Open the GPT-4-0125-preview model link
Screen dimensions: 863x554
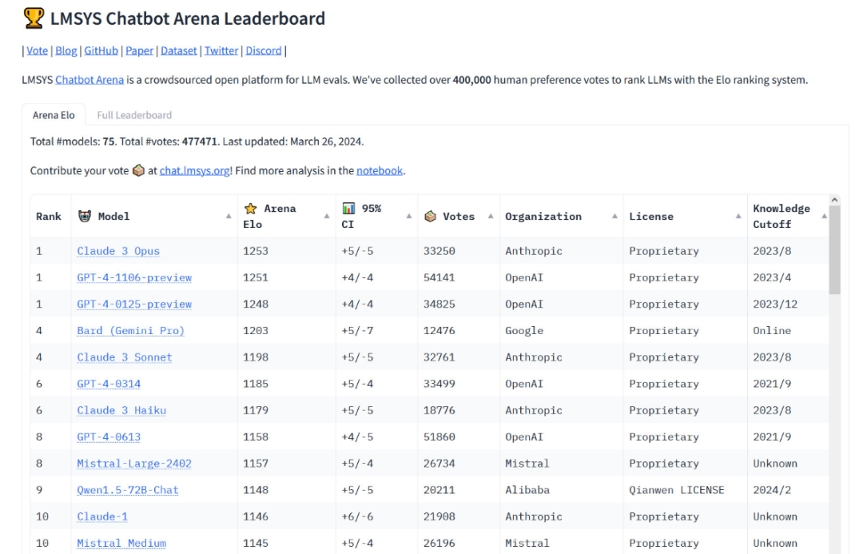click(134, 304)
